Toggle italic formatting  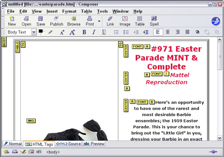click(x=94, y=32)
